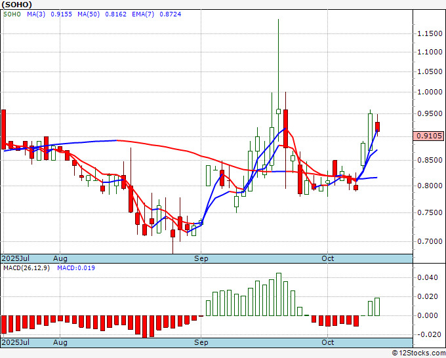The width and height of the screenshot is (446, 358).
Task: Click the Oct label on MACD axis
Action: point(328,342)
